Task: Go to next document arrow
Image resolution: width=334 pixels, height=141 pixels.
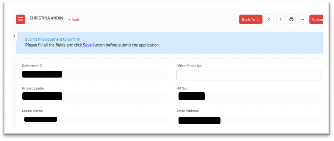Action: point(280,19)
